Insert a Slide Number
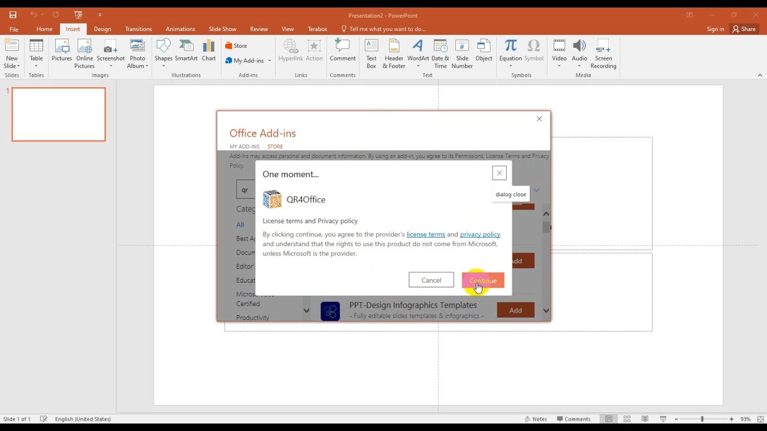This screenshot has width=767, height=431. (462, 53)
